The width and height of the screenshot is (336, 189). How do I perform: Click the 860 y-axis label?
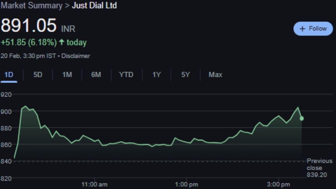tap(6, 145)
